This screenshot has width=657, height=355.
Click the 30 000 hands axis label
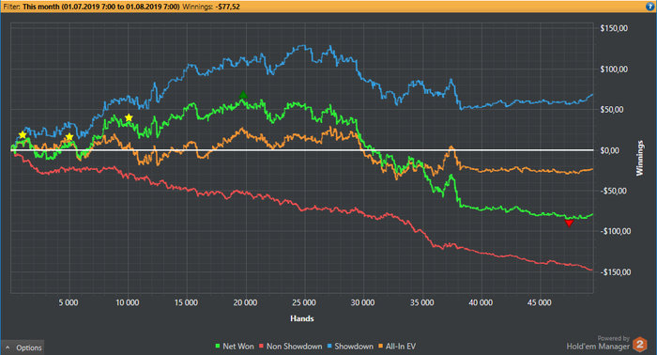[x=363, y=302]
